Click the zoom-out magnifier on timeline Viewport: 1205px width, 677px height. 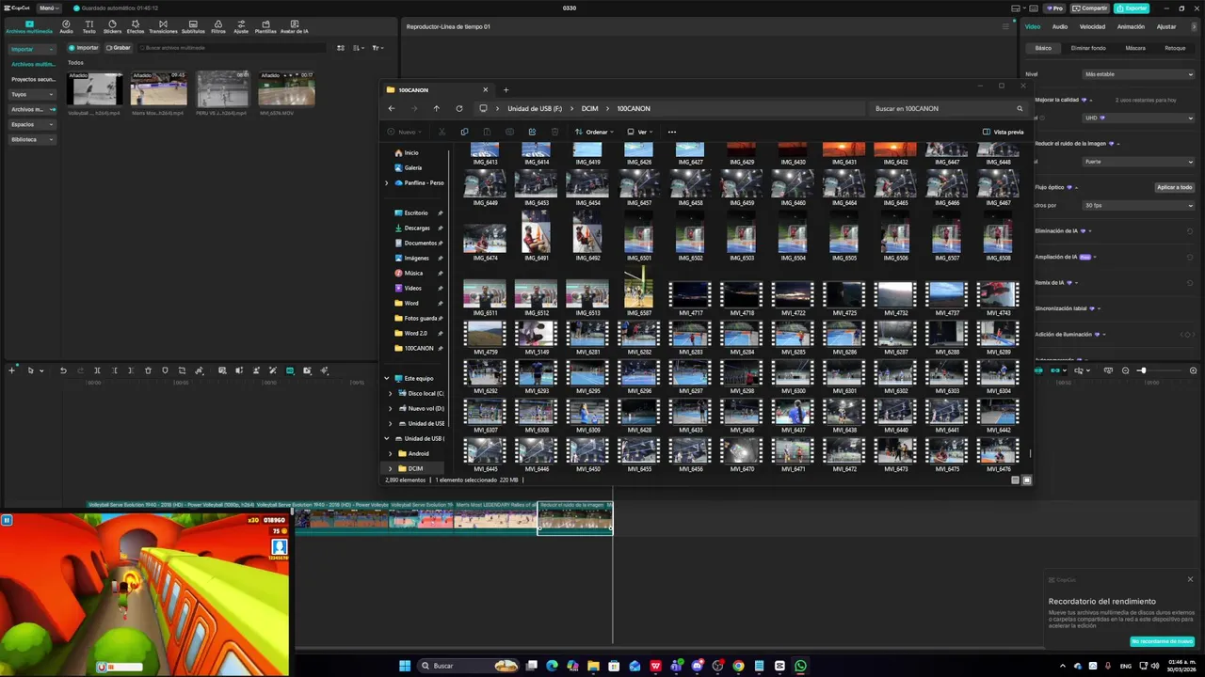(x=1125, y=370)
